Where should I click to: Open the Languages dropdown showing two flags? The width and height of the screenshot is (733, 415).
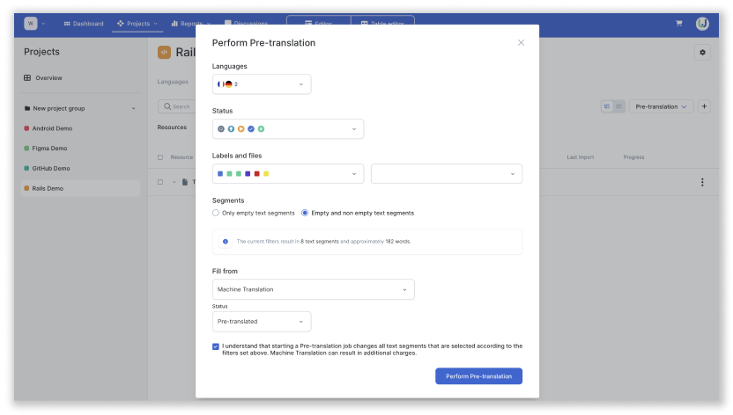[x=262, y=84]
